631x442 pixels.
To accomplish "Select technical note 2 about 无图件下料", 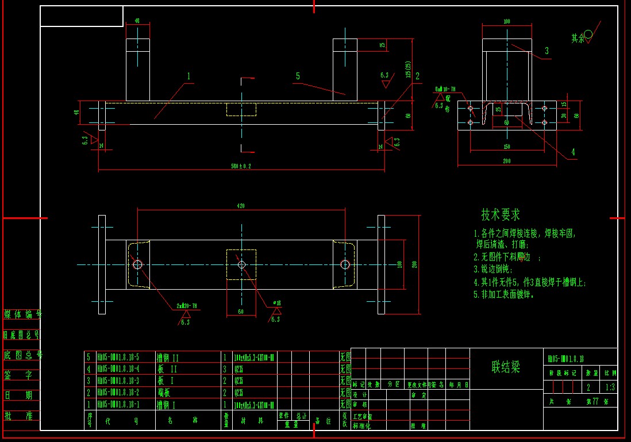I will pos(506,257).
